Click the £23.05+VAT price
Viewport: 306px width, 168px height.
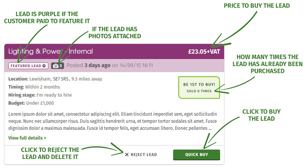(204, 52)
